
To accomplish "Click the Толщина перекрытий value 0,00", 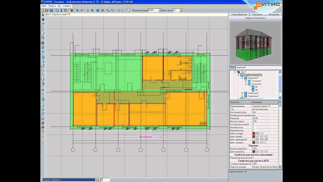I will (x=265, y=164).
